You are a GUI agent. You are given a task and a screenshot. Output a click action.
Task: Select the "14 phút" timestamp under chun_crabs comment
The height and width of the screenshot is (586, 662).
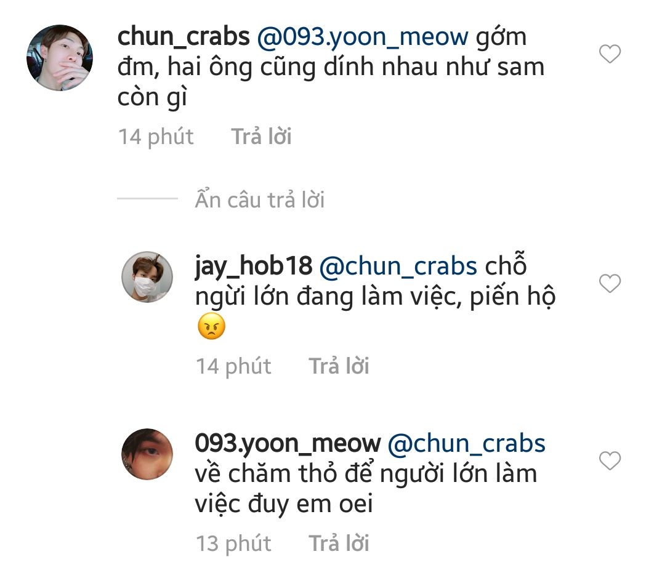click(x=156, y=137)
